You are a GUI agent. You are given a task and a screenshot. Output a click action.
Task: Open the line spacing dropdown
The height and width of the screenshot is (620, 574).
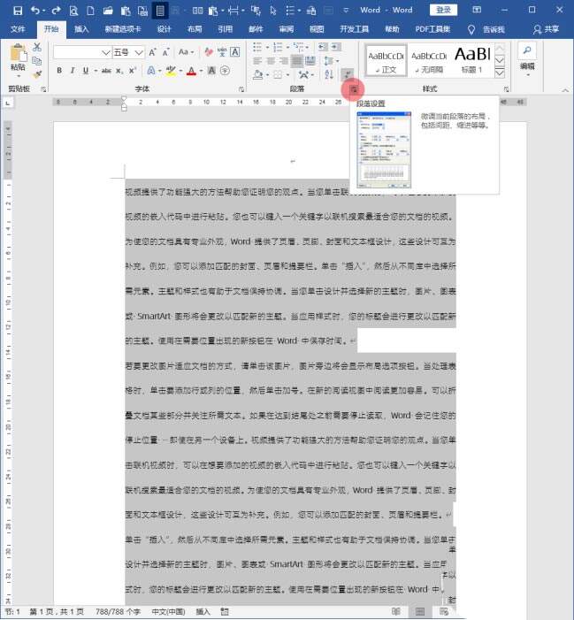click(x=332, y=61)
